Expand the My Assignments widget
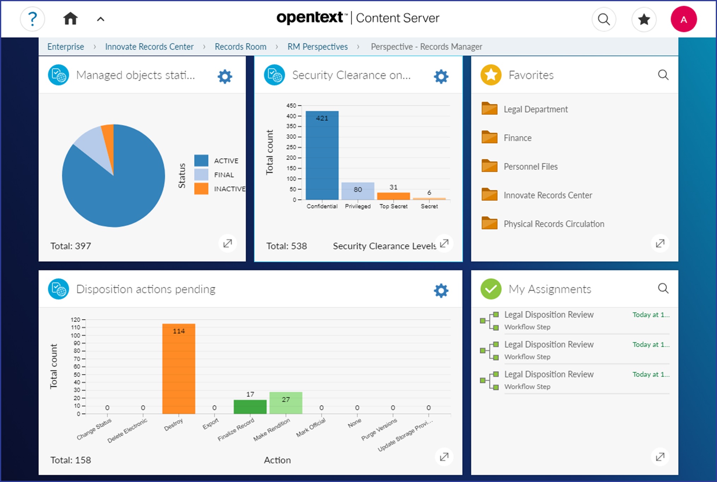 pyautogui.click(x=660, y=457)
